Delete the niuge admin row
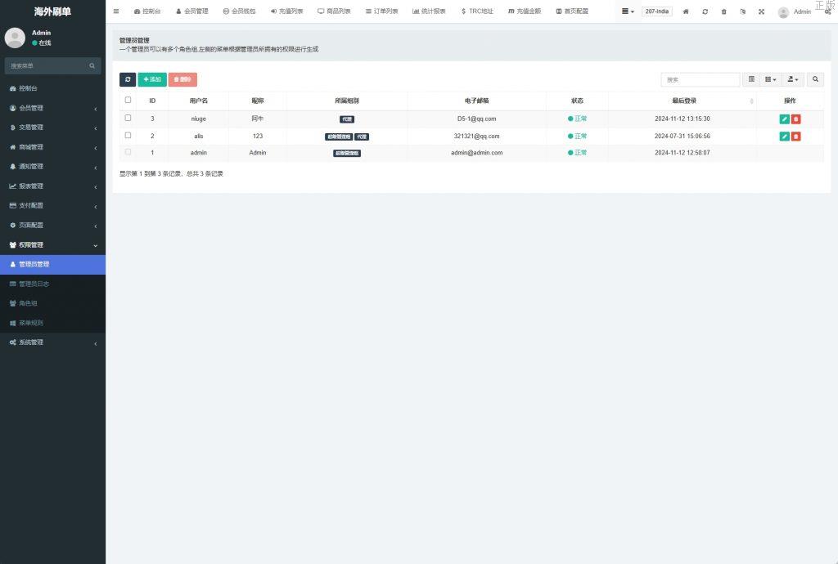838x564 pixels. pos(795,119)
